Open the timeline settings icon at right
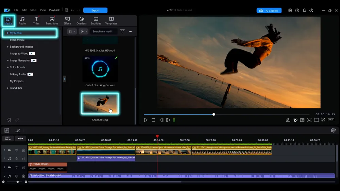Screen dimensions: 340x191 point(333,130)
